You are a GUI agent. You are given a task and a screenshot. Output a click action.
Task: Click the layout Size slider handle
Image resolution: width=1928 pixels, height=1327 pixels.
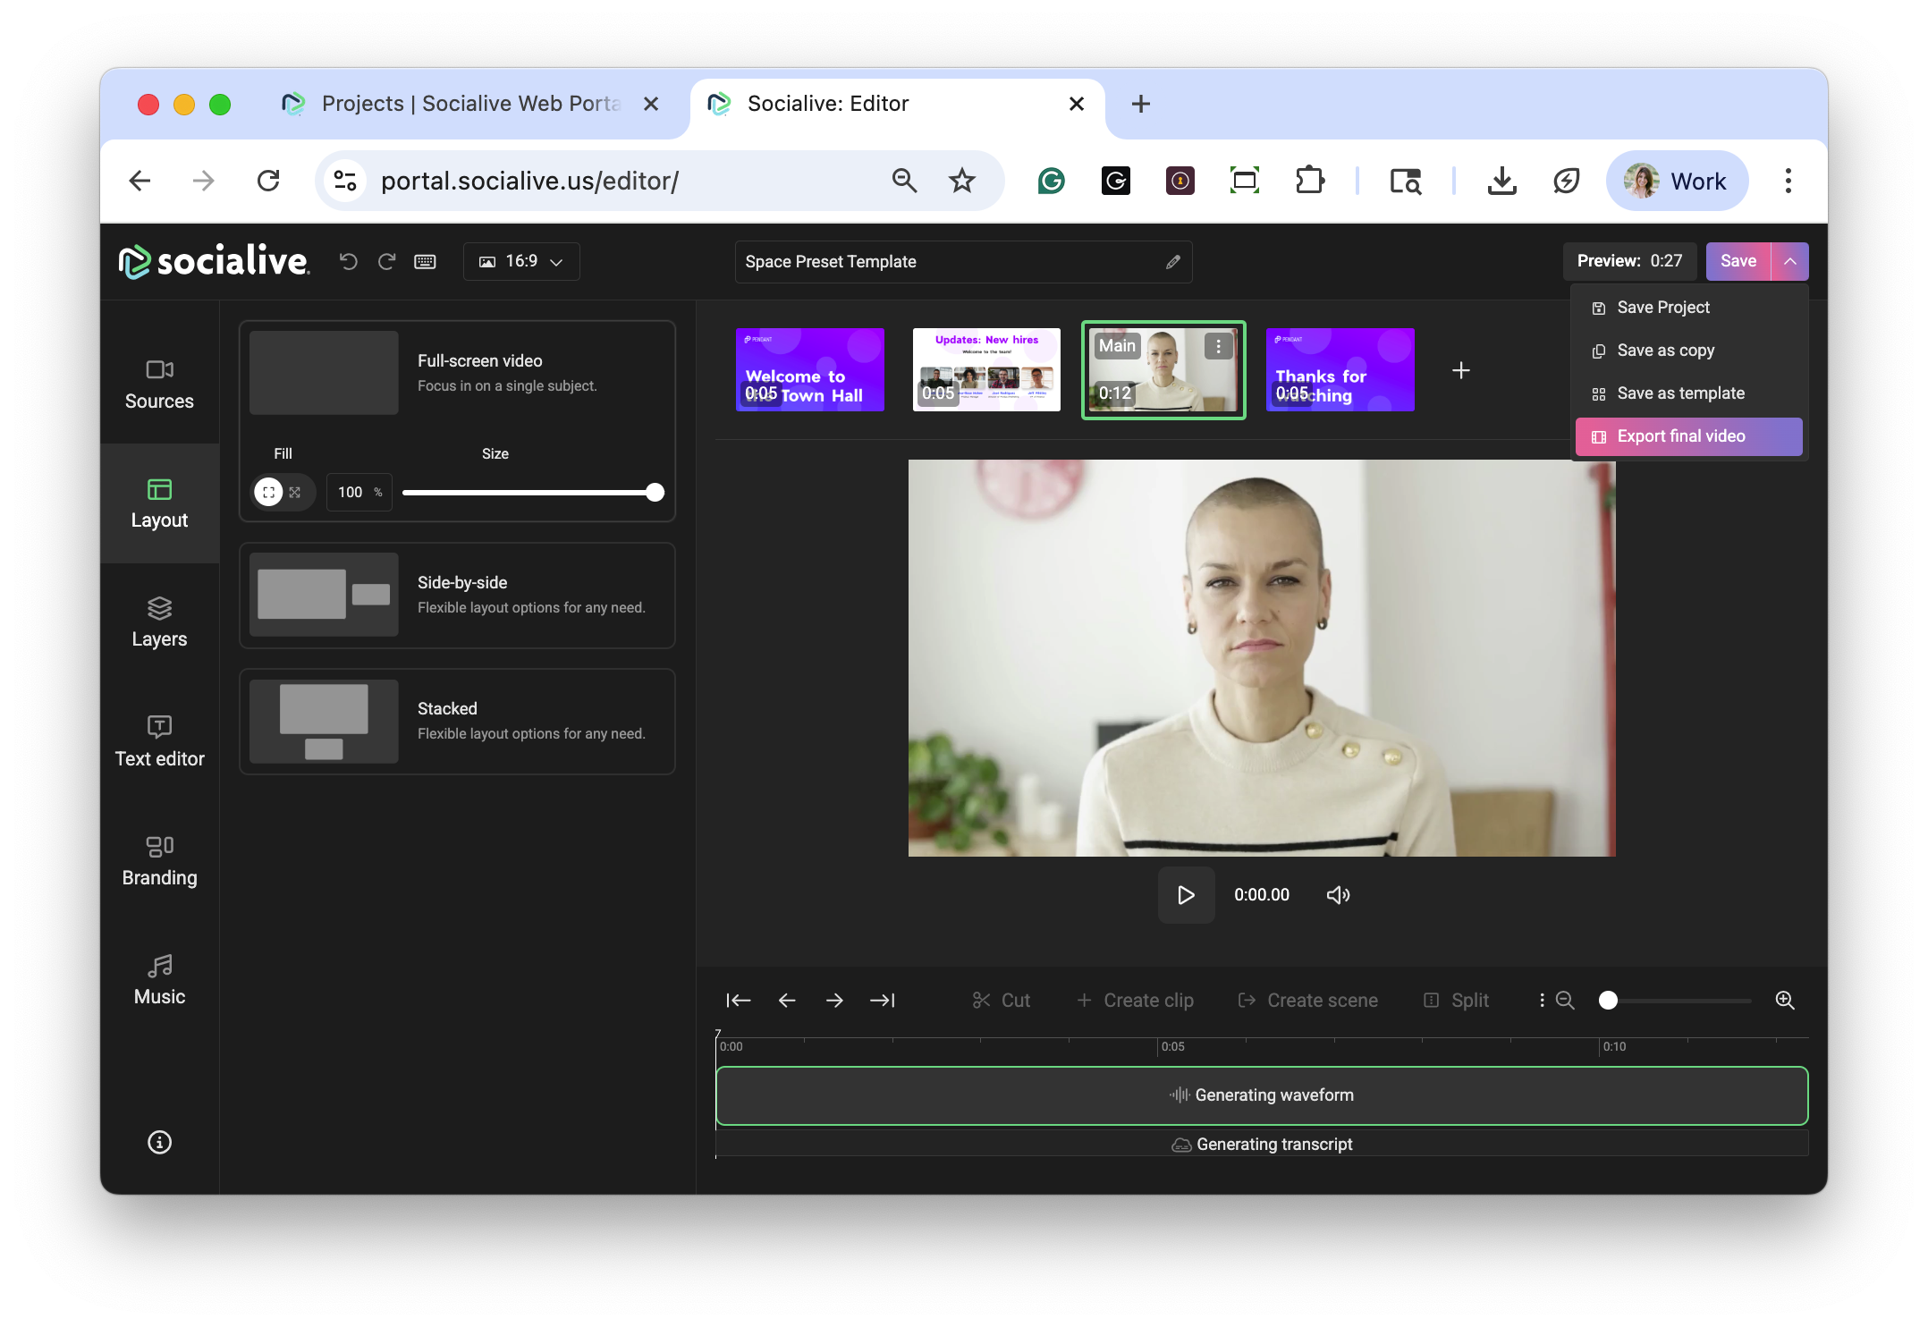point(655,492)
